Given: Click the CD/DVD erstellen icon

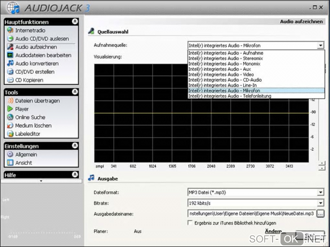Looking at the screenshot, I should 10,72.
